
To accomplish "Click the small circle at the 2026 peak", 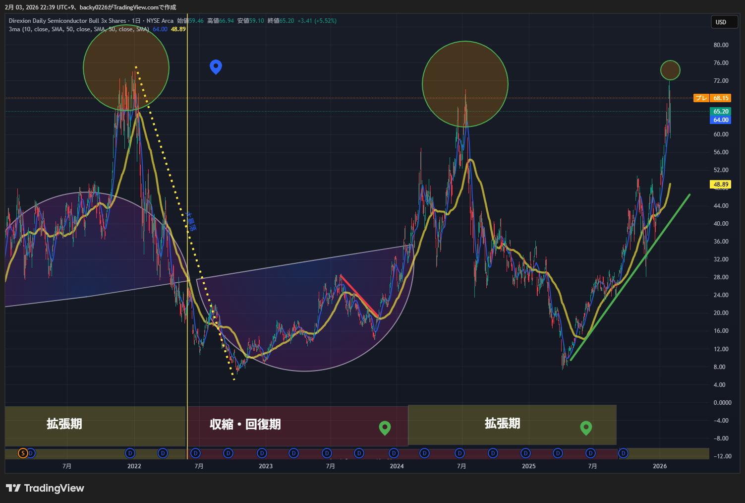I will point(670,70).
